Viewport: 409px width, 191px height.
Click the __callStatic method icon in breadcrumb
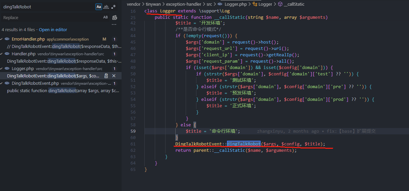[x=280, y=4]
